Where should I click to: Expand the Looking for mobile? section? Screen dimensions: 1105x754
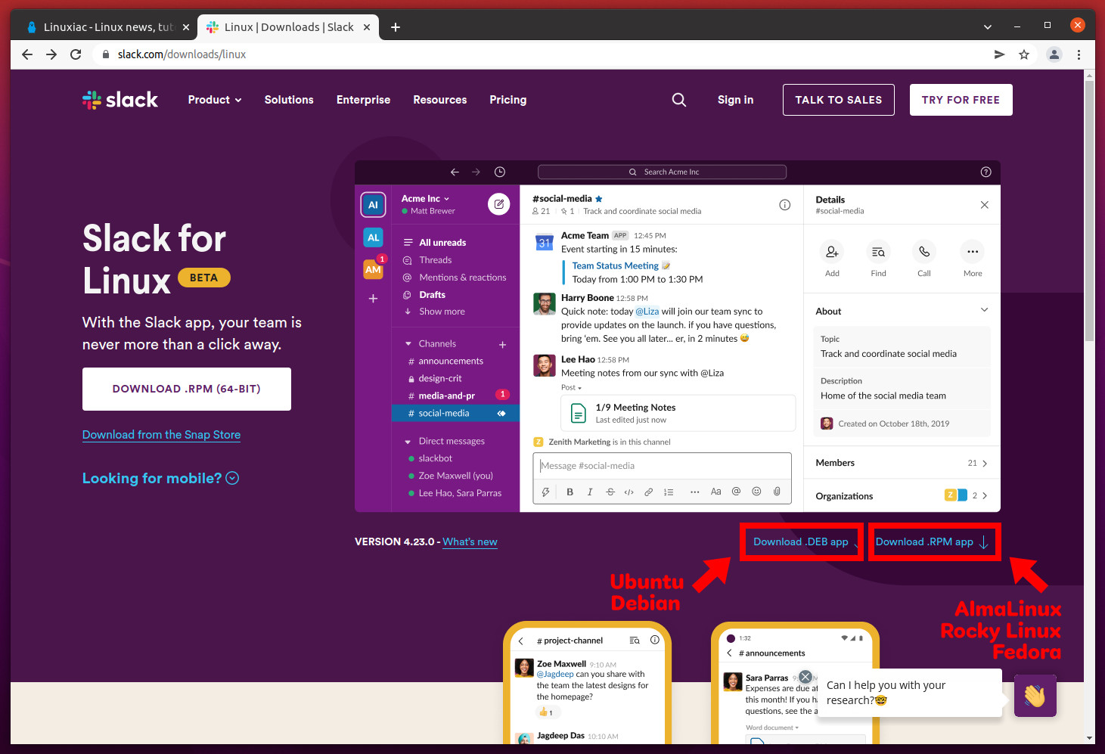(160, 478)
